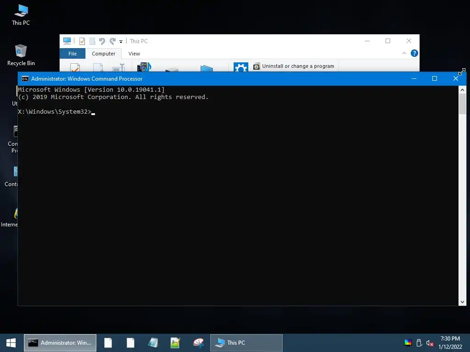Select Administrator: Win... taskbar button
The image size is (470, 352).
(60, 343)
